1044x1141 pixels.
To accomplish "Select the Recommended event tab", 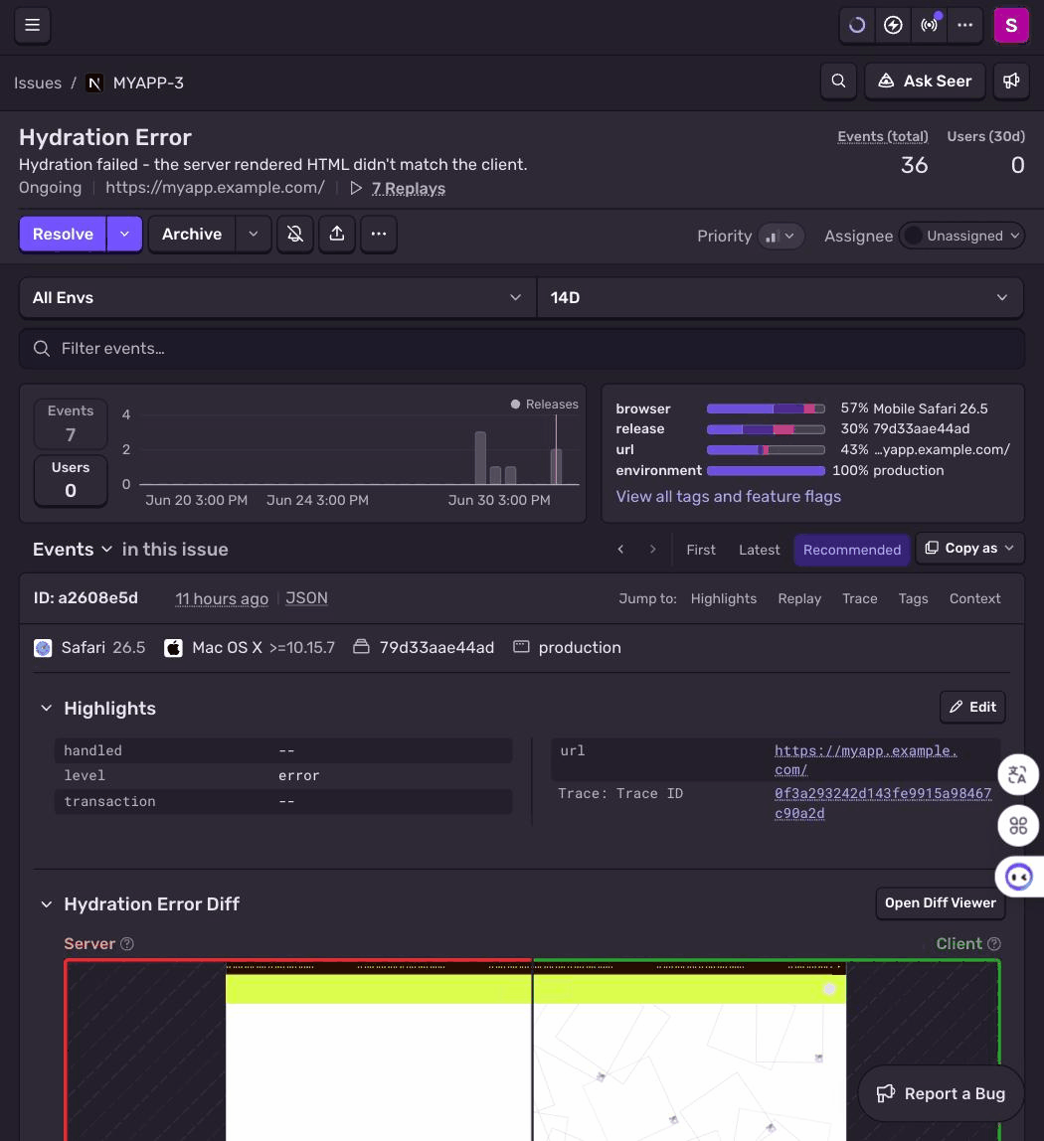I will pyautogui.click(x=852, y=550).
